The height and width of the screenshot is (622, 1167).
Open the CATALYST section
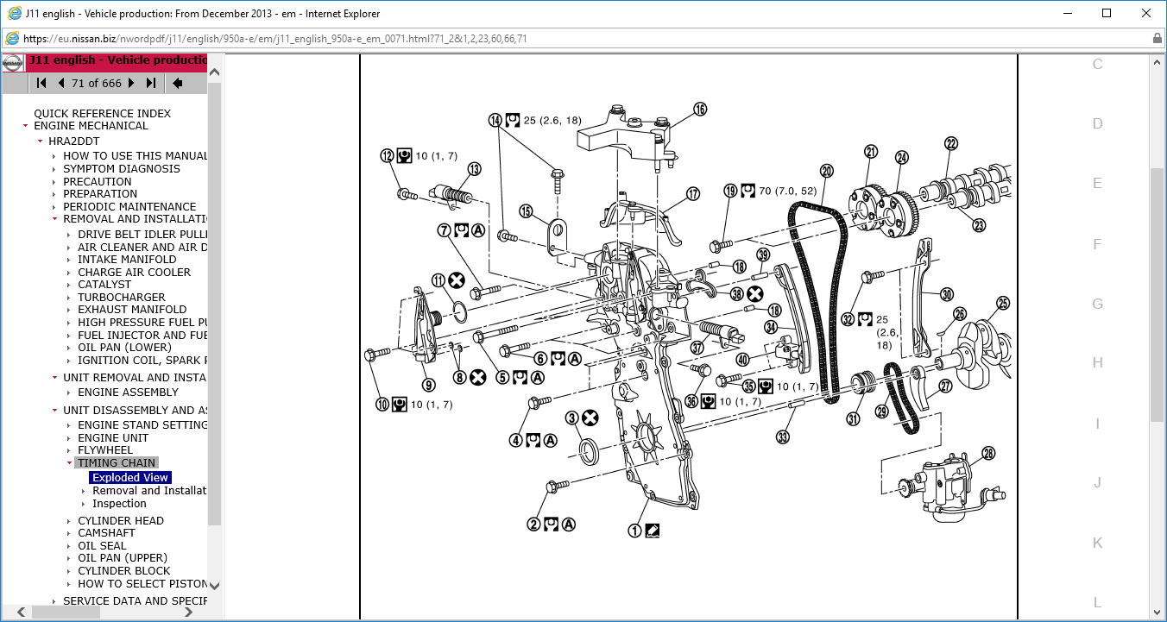coord(104,285)
